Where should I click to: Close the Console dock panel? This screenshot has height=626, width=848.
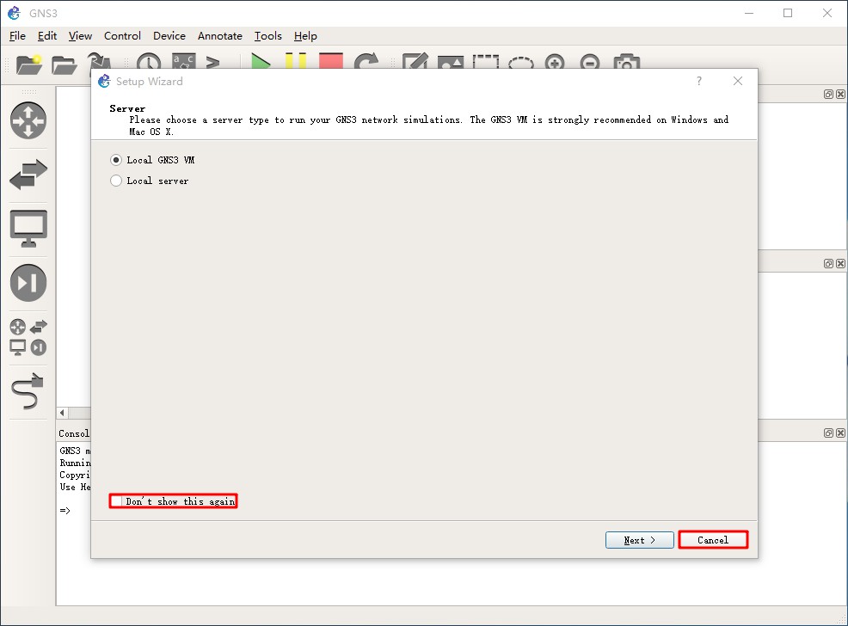click(840, 433)
